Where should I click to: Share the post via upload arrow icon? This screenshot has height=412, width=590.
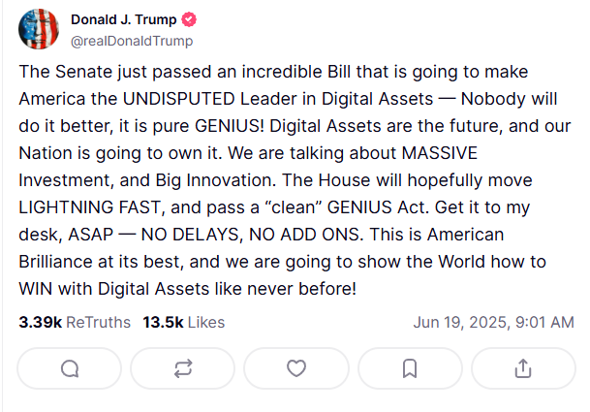coord(523,368)
